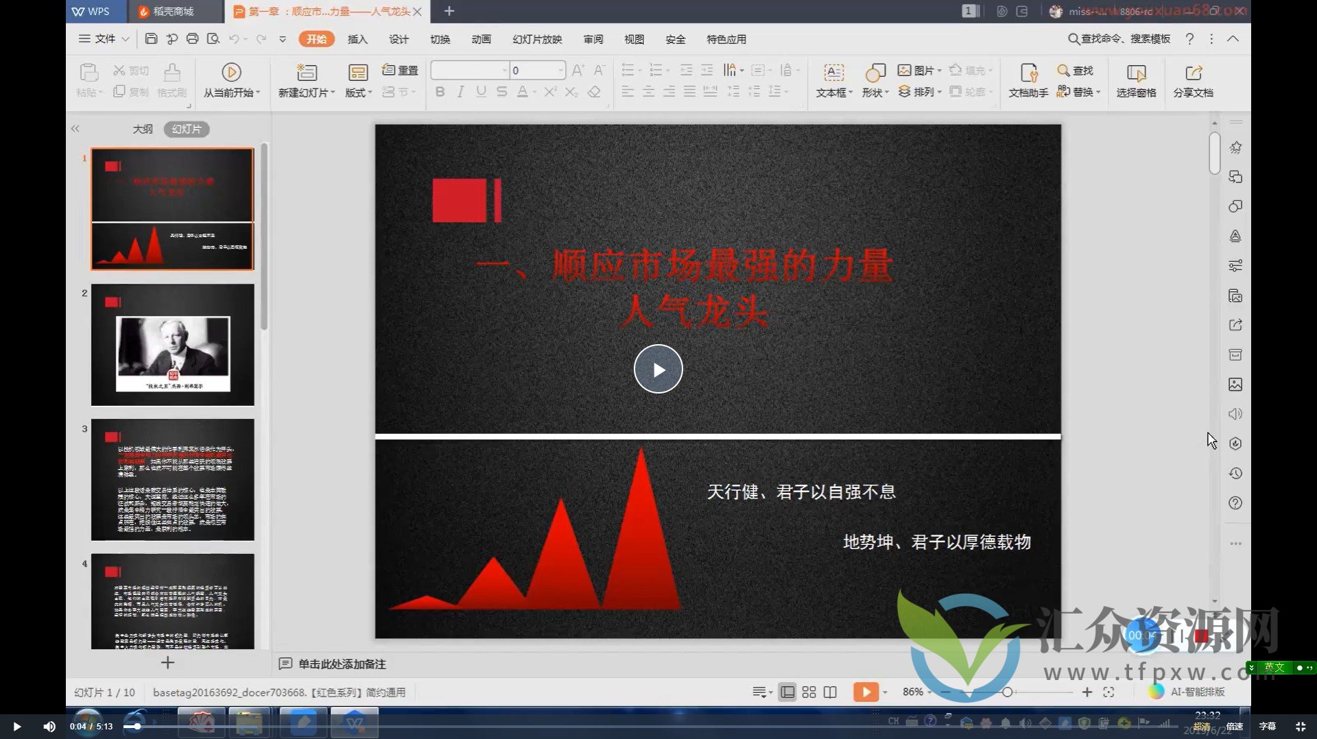The image size is (1317, 739).
Task: Open the 选择窗格 selection pane
Action: (x=1136, y=81)
